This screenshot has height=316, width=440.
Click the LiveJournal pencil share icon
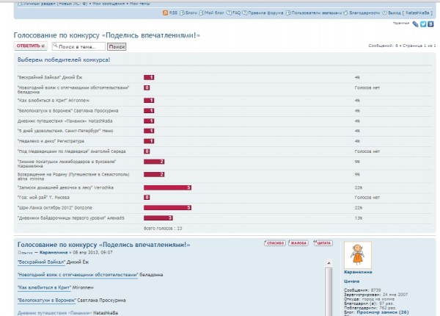pos(416,24)
